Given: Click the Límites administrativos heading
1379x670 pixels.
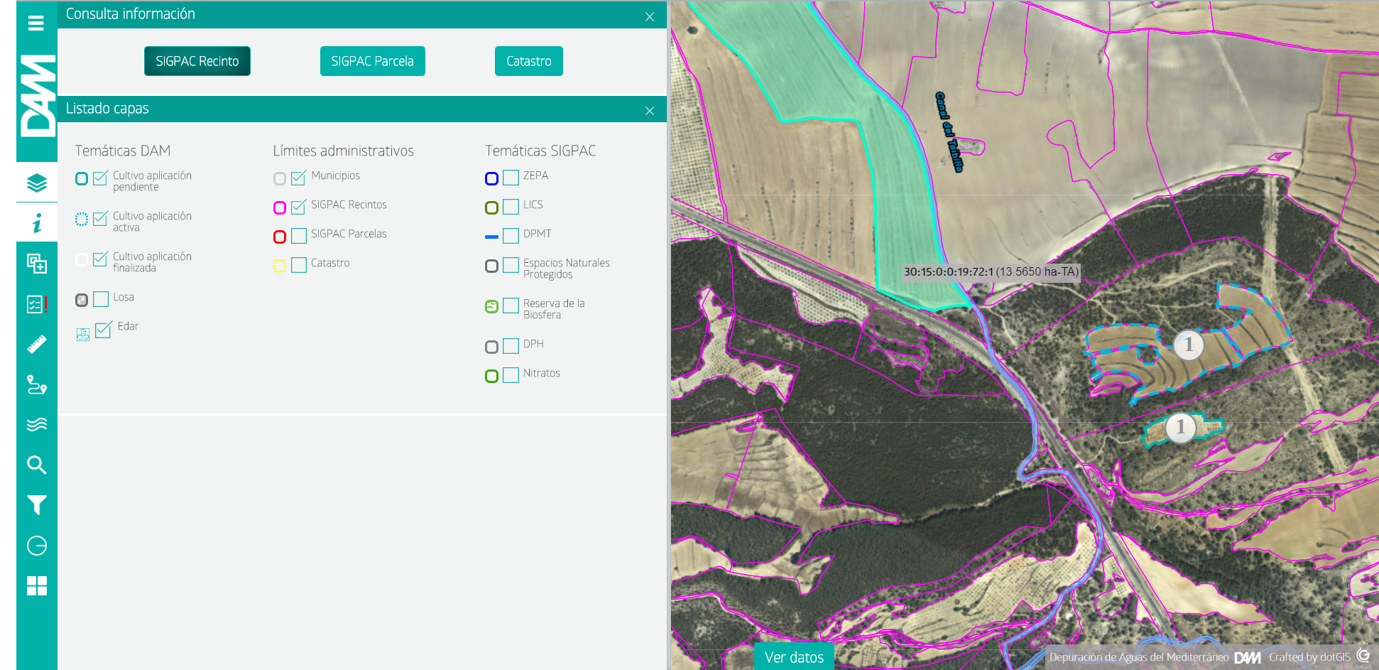Looking at the screenshot, I should coord(343,151).
